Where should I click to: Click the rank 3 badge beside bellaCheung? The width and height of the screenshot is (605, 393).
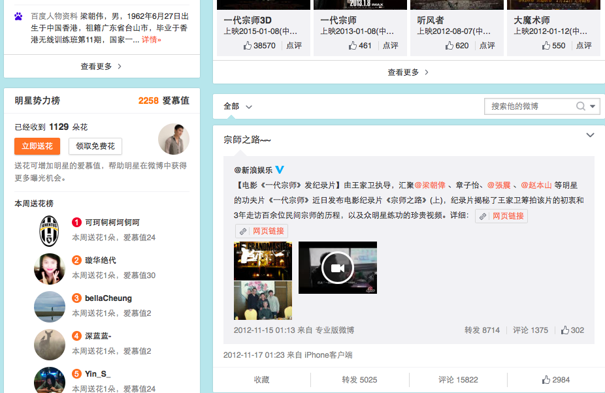click(77, 298)
